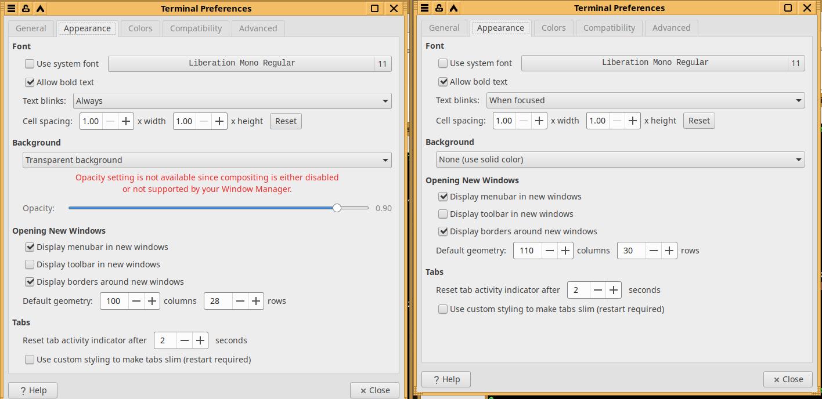Viewport: 822px width, 399px height.
Task: Uncheck Allow bold text in left window
Action: (x=30, y=82)
